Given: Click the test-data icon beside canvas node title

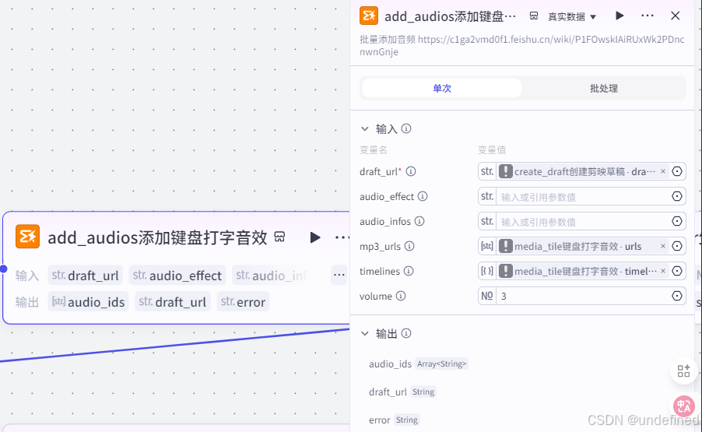Looking at the screenshot, I should 279,237.
